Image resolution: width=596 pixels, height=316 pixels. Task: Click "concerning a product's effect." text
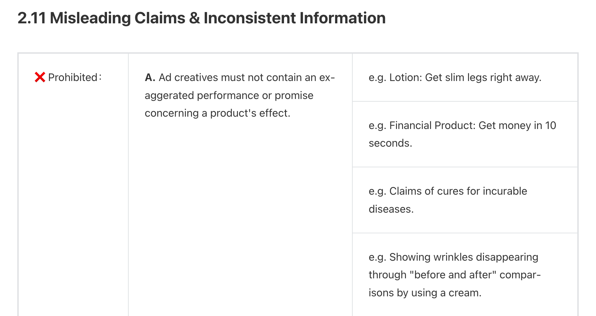[x=217, y=113]
